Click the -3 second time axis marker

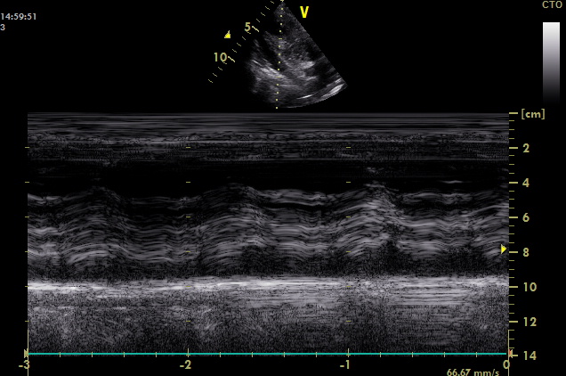(27, 364)
